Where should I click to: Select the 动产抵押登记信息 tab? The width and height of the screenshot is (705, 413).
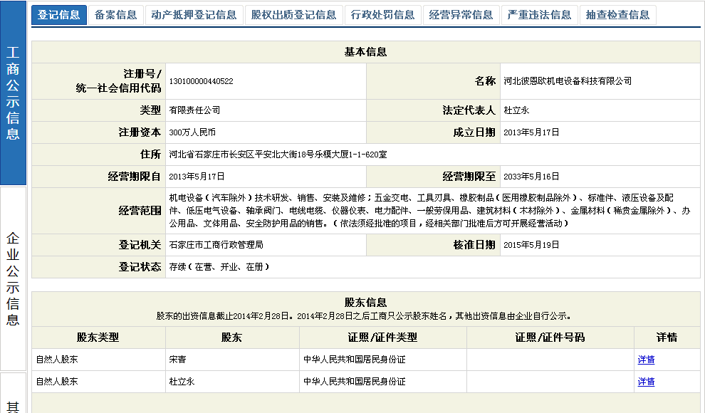(x=194, y=15)
